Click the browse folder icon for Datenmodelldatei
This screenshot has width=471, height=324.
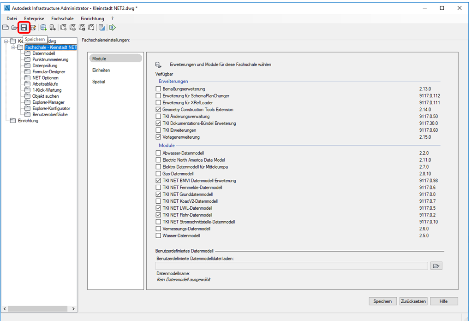point(436,266)
